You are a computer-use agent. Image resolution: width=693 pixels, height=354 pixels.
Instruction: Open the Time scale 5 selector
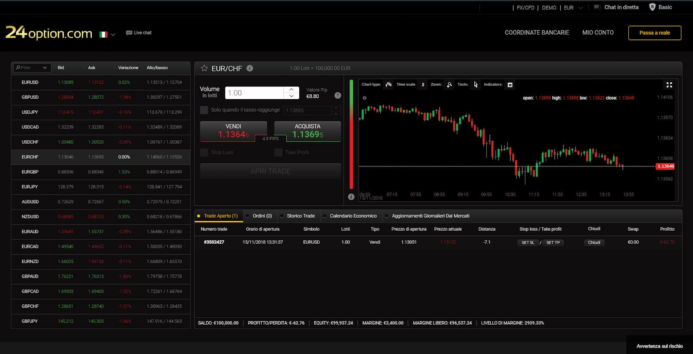423,85
